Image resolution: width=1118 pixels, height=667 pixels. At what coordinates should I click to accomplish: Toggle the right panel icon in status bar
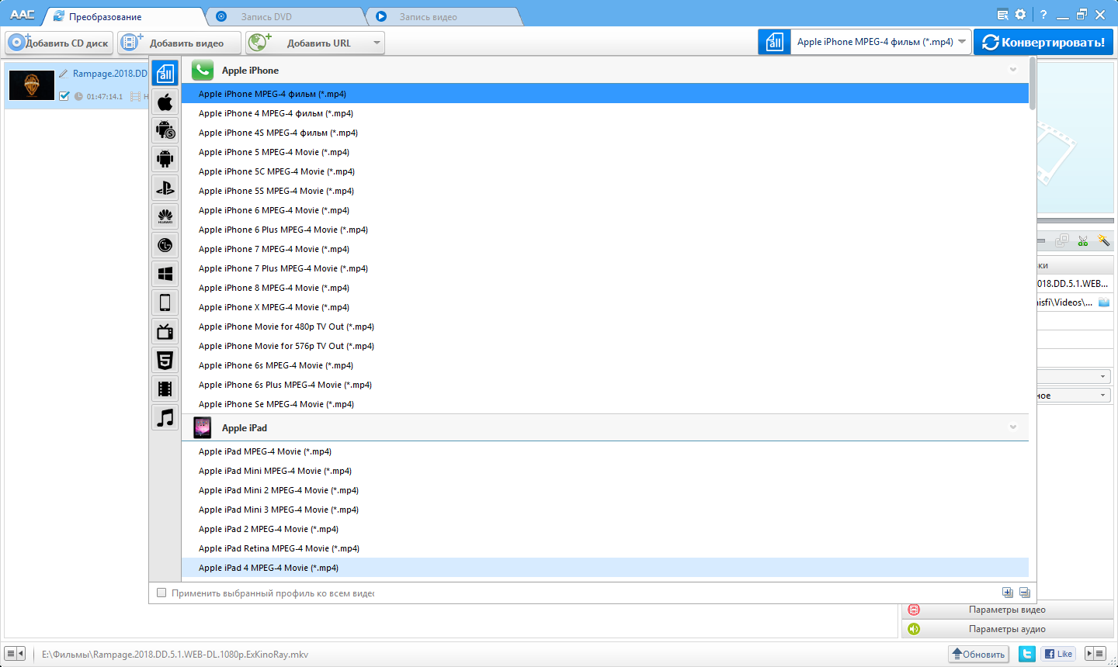pyautogui.click(x=1095, y=654)
